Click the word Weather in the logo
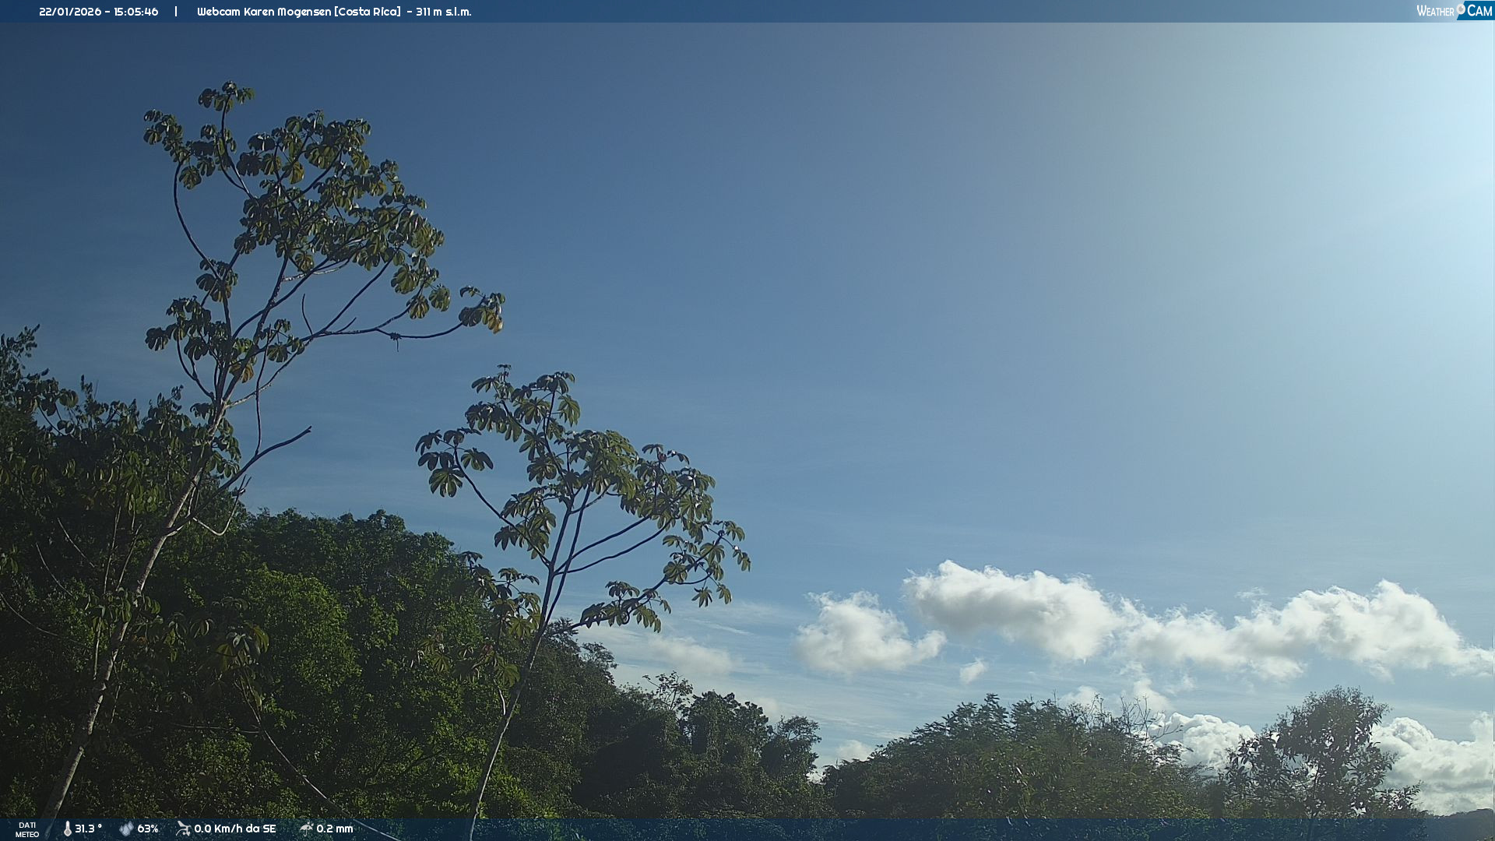1495x841 pixels. [x=1435, y=11]
